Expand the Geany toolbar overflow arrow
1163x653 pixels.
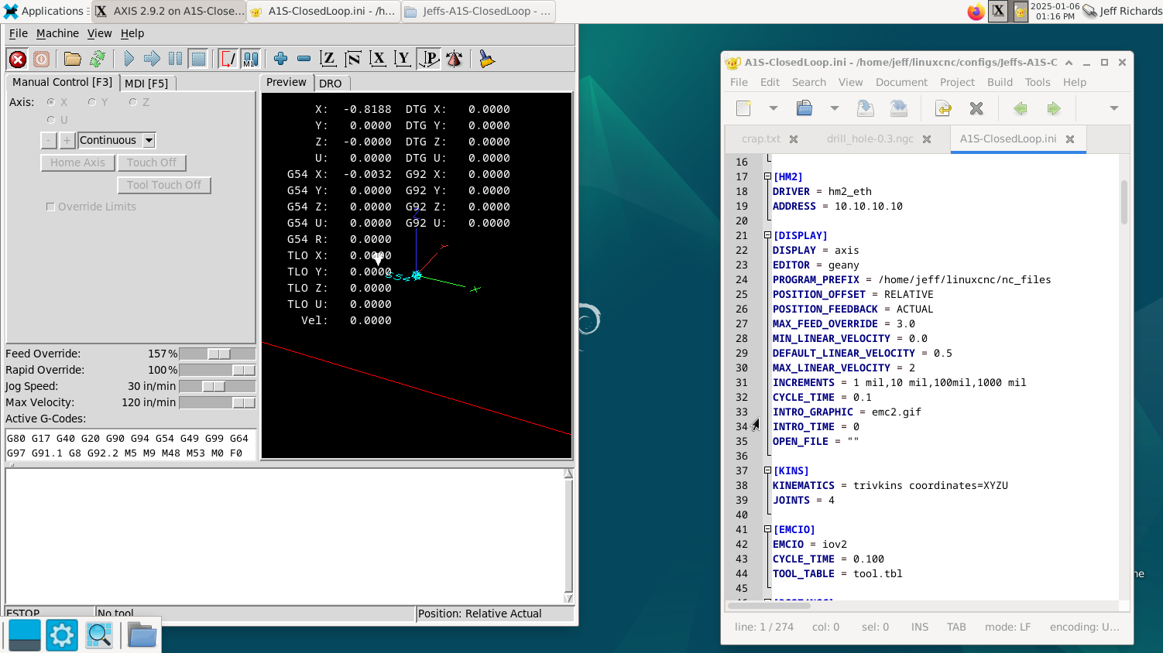1114,108
